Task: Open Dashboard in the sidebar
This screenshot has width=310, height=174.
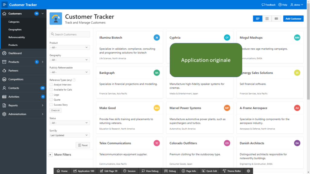Action: (x=23, y=53)
